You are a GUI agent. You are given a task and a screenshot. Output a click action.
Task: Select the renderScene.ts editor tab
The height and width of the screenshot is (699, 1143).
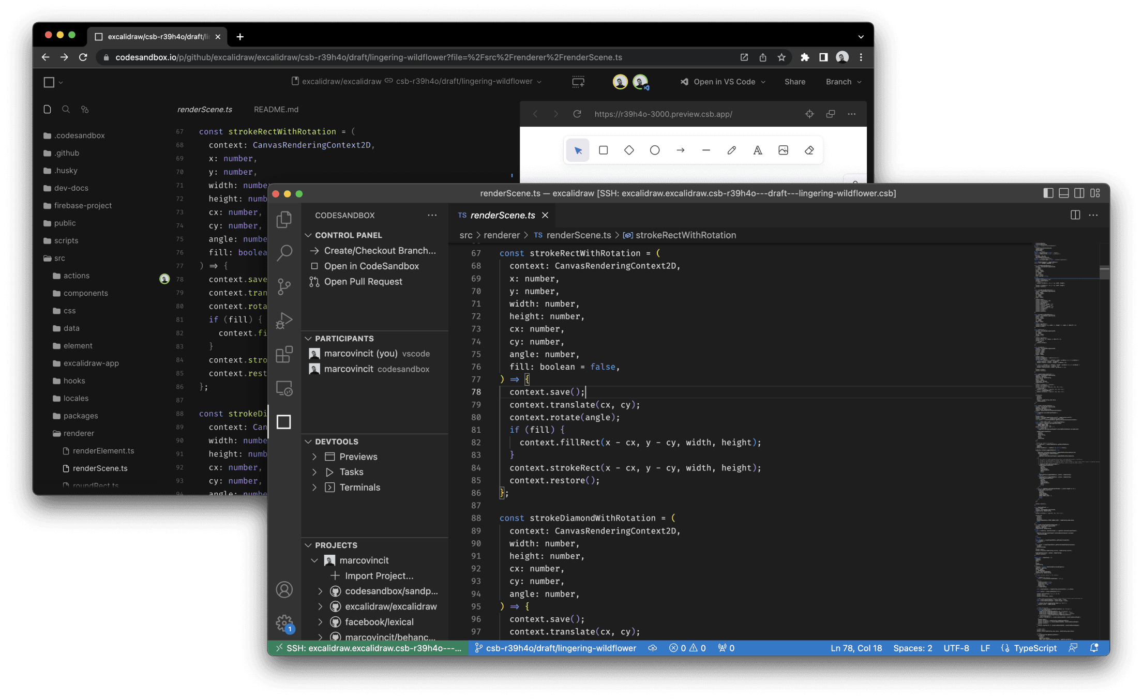(502, 215)
